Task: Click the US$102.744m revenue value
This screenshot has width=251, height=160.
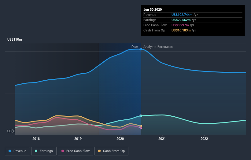Action: coord(182,15)
